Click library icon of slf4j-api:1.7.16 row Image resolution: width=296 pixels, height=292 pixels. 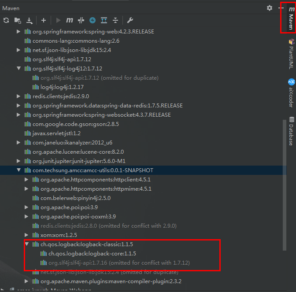point(44,263)
